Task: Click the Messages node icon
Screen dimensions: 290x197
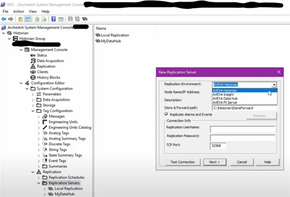Action: [x=45, y=116]
